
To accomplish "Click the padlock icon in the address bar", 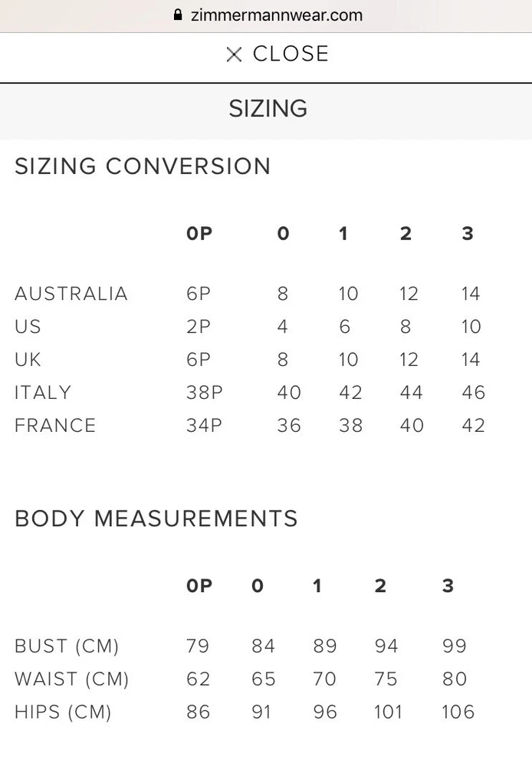I will pos(178,15).
